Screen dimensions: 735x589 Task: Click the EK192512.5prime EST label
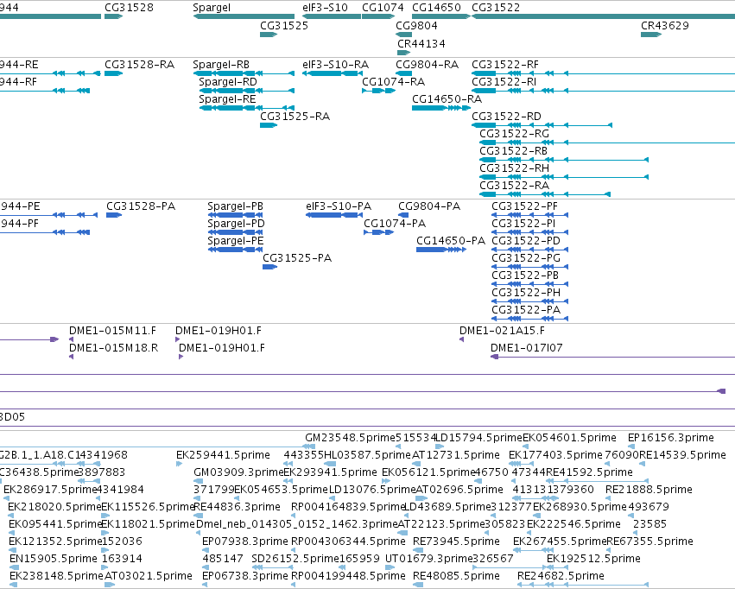point(593,559)
